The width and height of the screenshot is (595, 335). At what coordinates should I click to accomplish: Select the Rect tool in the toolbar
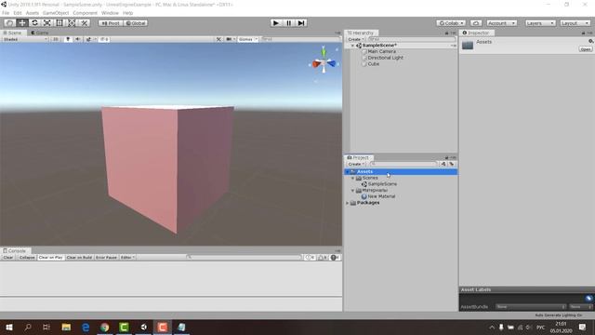pyautogui.click(x=59, y=23)
